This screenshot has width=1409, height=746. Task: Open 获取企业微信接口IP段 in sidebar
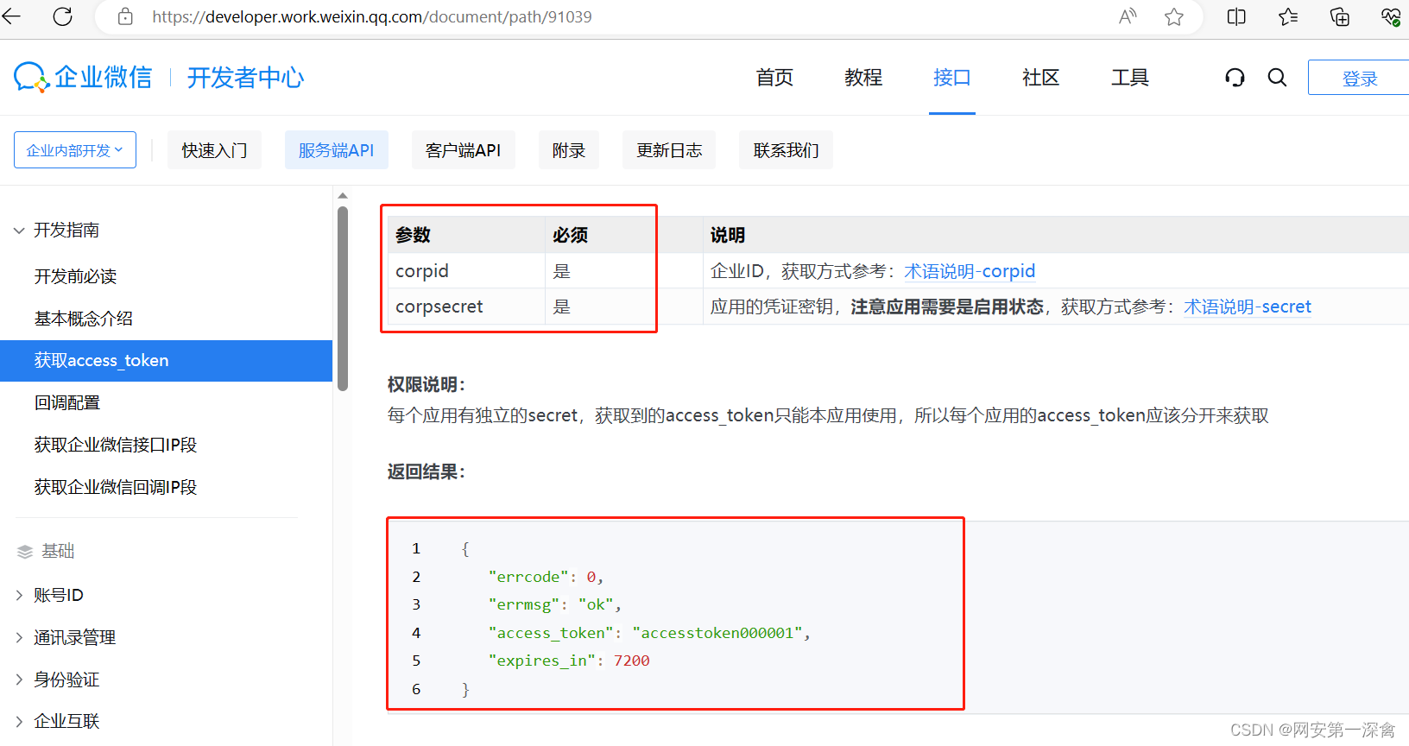[116, 445]
